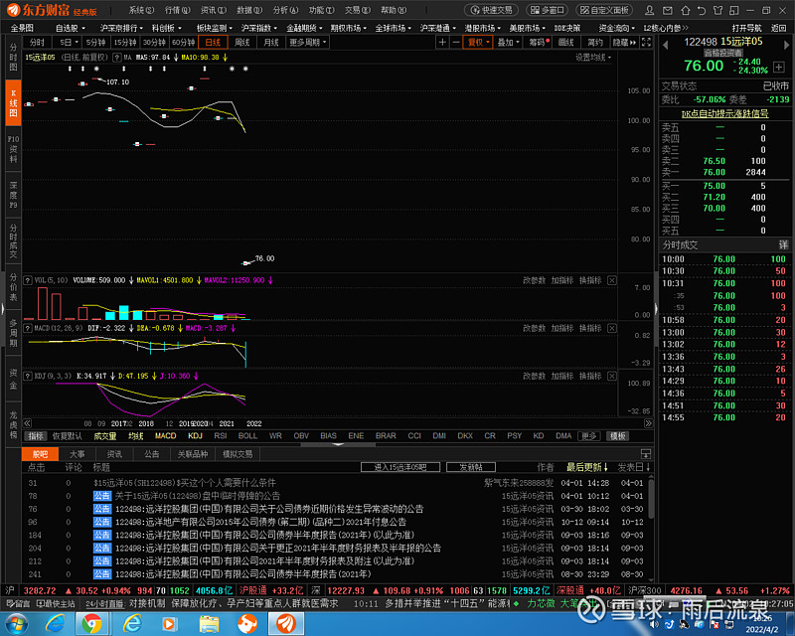Image resolution: width=795 pixels, height=636 pixels.
Task: Open the DK点自动提示涨跌信号 link
Action: tap(725, 113)
